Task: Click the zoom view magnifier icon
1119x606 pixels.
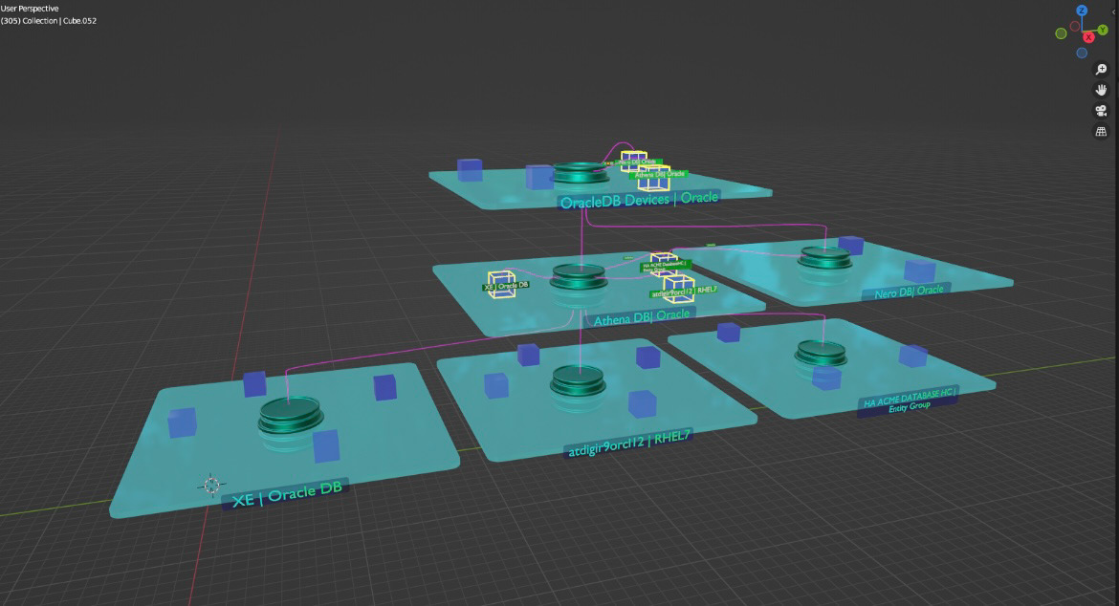Action: tap(1101, 69)
